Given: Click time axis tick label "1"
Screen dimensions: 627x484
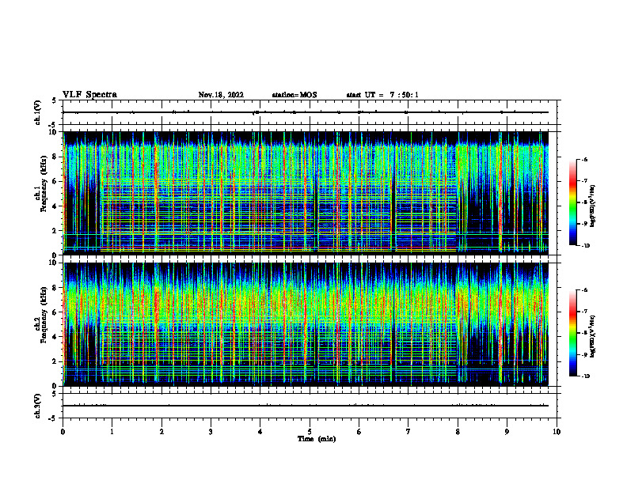Looking at the screenshot, I should click(112, 432).
